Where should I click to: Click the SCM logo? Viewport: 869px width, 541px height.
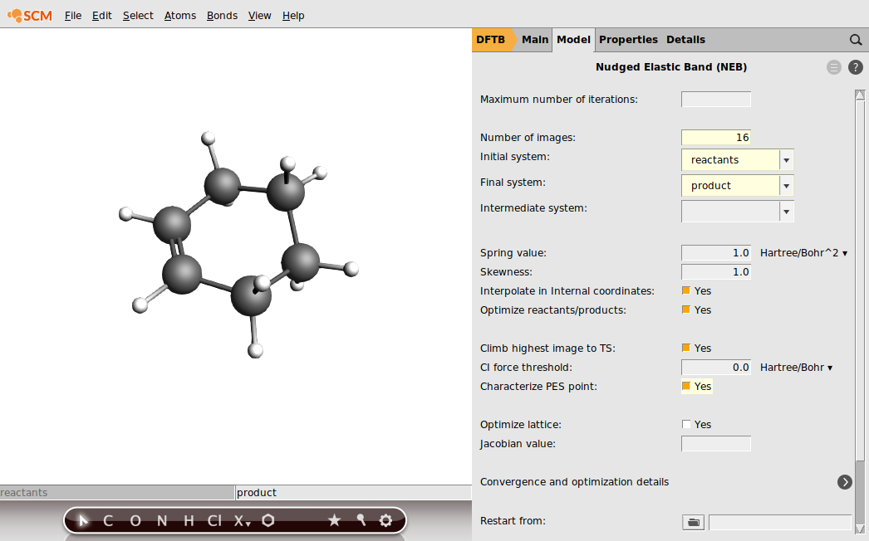click(x=30, y=16)
